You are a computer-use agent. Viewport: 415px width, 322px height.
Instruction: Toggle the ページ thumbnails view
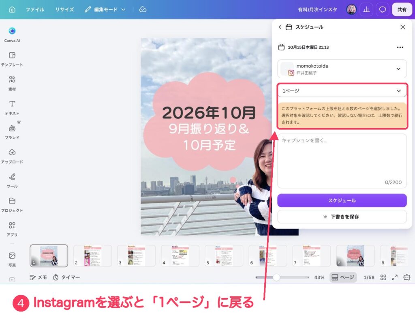coord(343,277)
